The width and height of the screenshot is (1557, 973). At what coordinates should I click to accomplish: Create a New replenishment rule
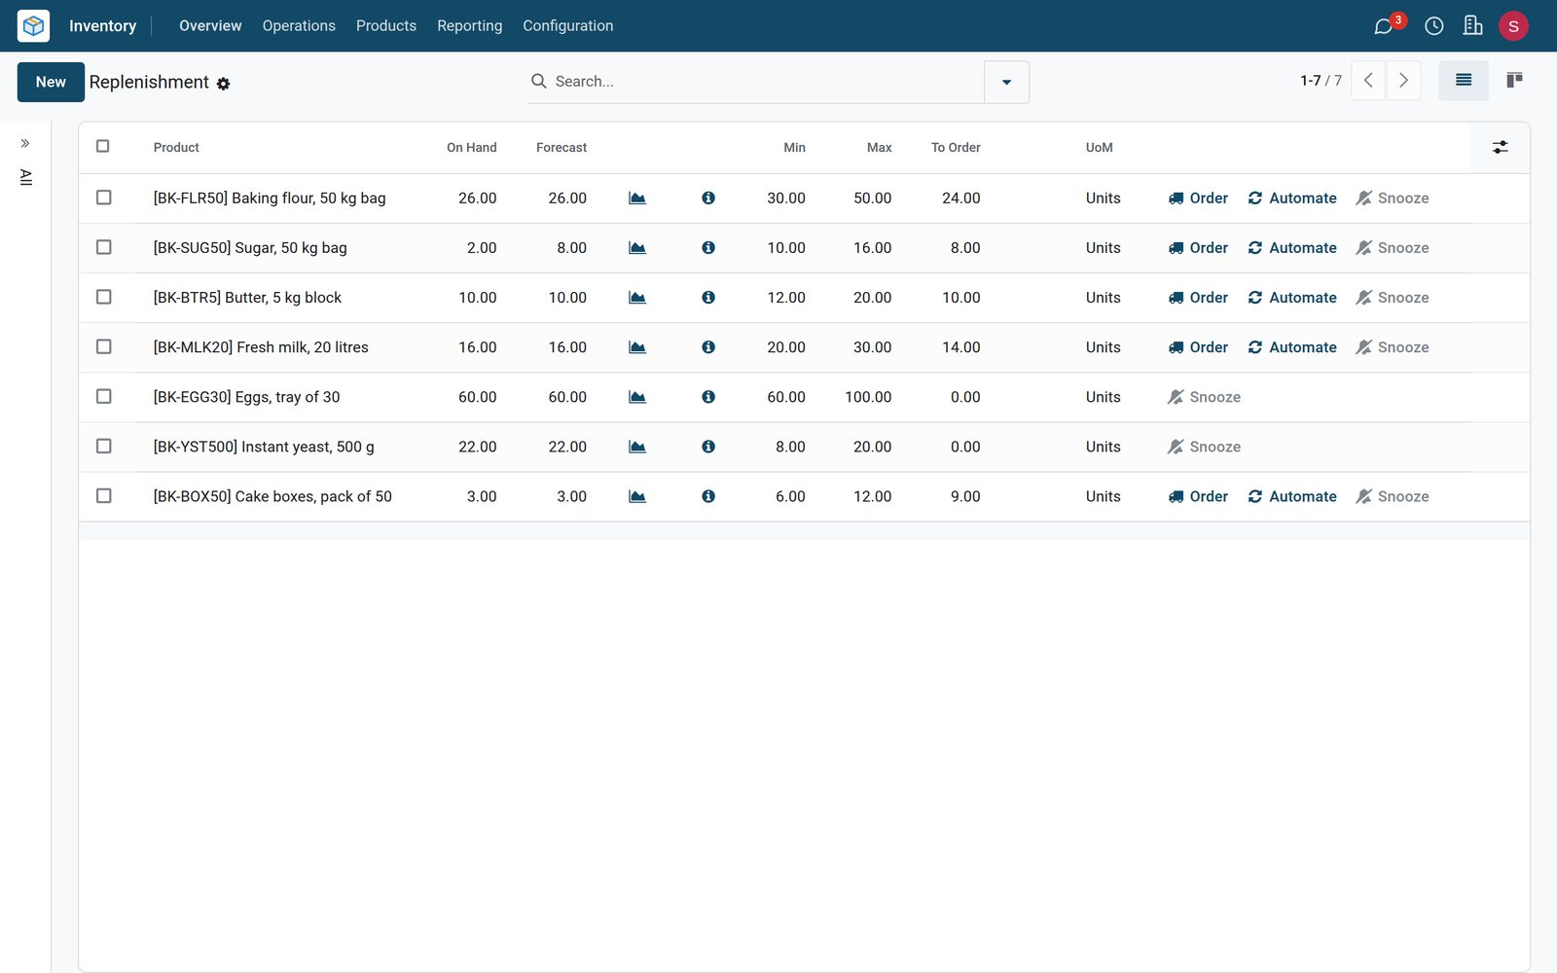pos(51,82)
